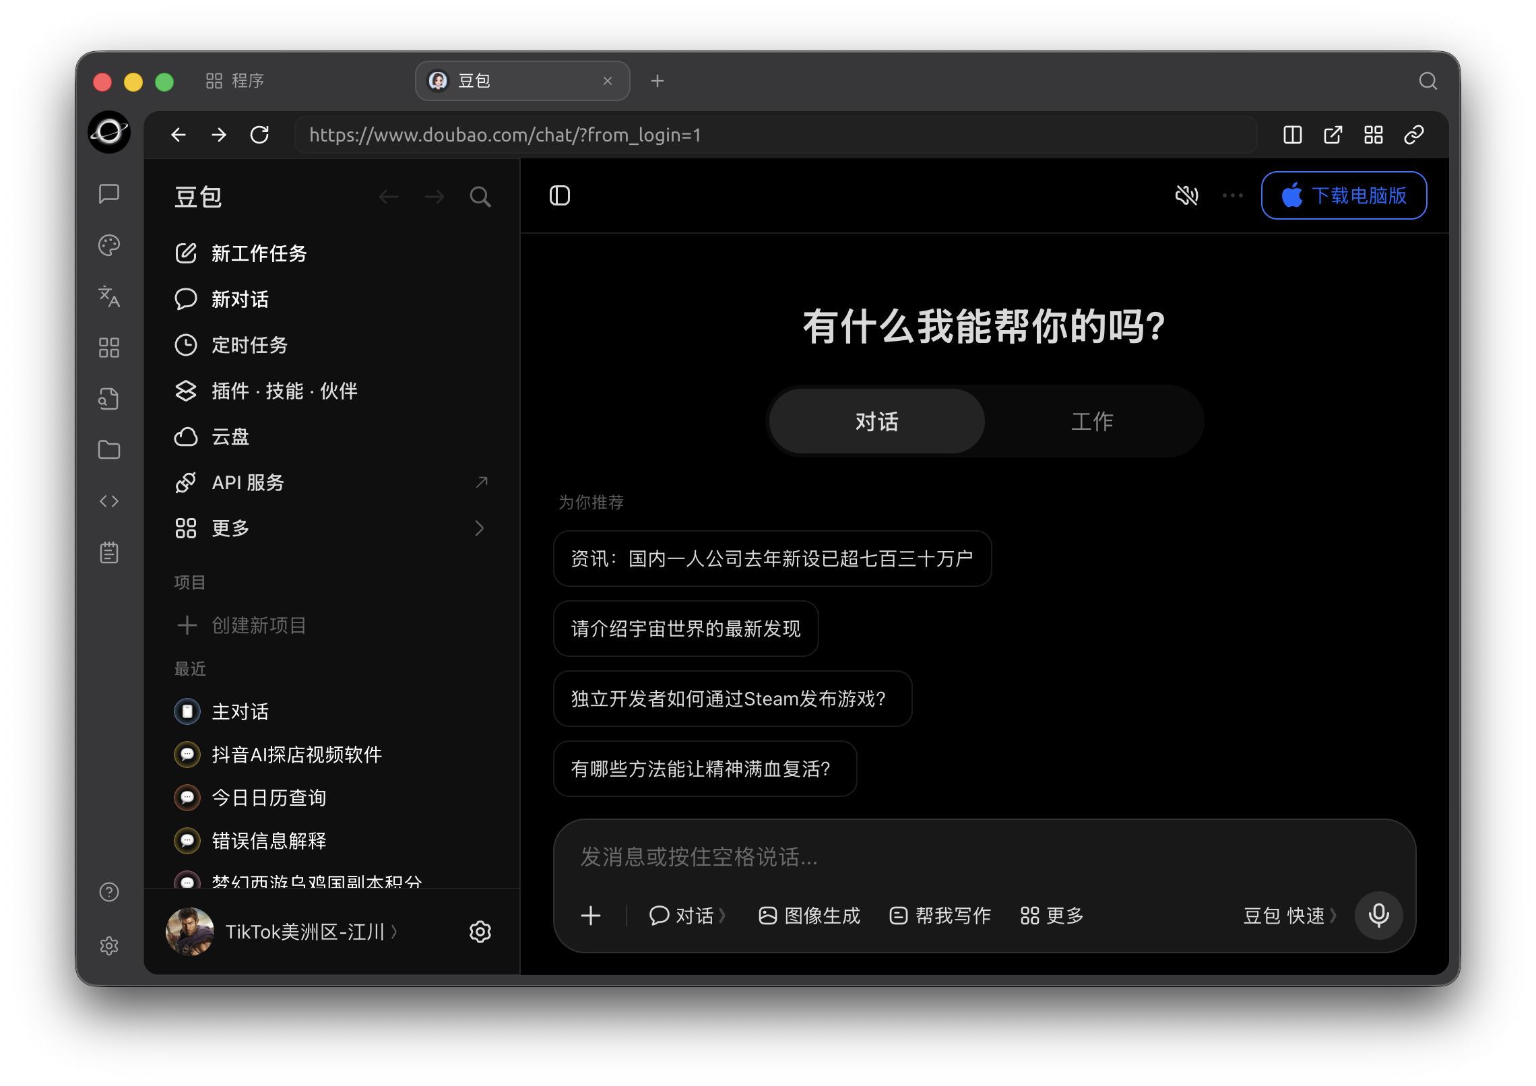Reload the page with refresh icon

pyautogui.click(x=259, y=135)
